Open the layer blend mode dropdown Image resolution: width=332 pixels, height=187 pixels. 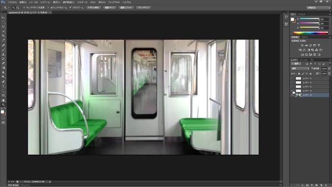tap(300, 69)
